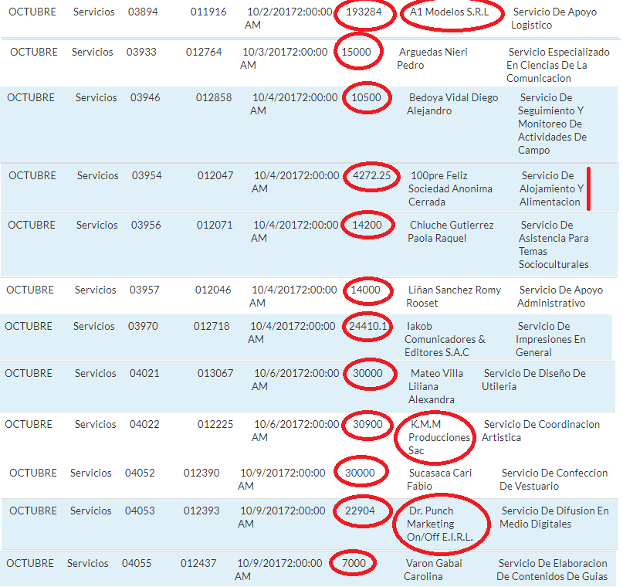Select supplier 100pre Feliz Sociedad Anonima Cerrada

(450, 188)
